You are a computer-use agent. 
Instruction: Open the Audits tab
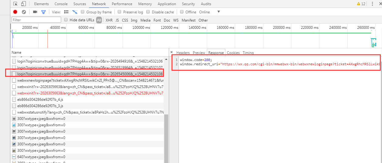[206, 4]
